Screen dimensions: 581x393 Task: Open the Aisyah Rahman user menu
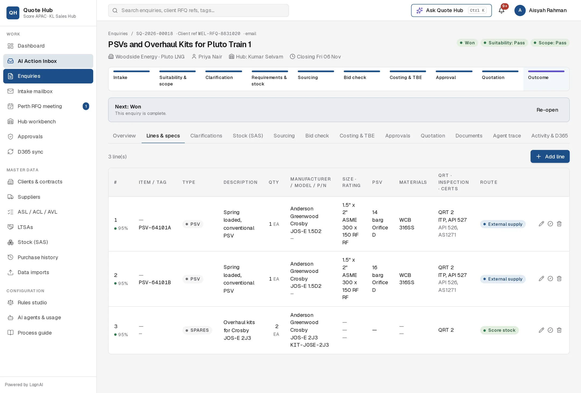pyautogui.click(x=541, y=10)
